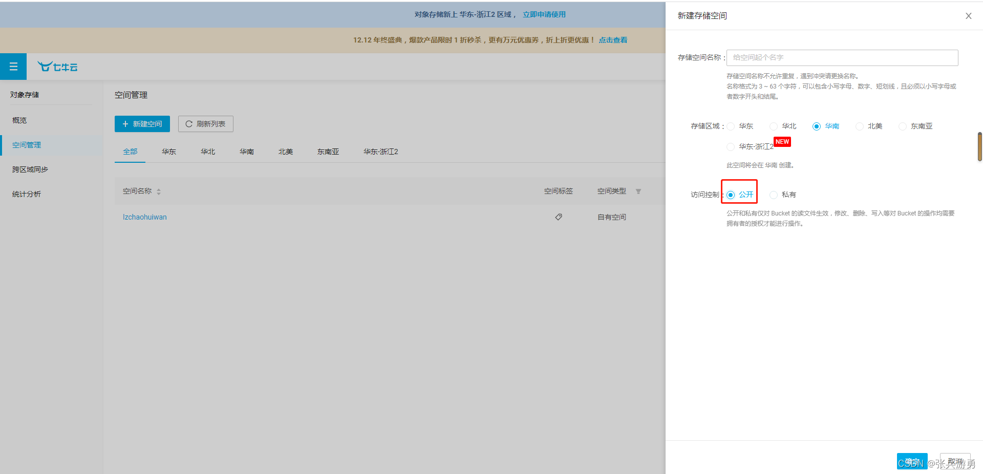Click 新建空间 button
Screen dimensions: 983x474
pyautogui.click(x=142, y=124)
